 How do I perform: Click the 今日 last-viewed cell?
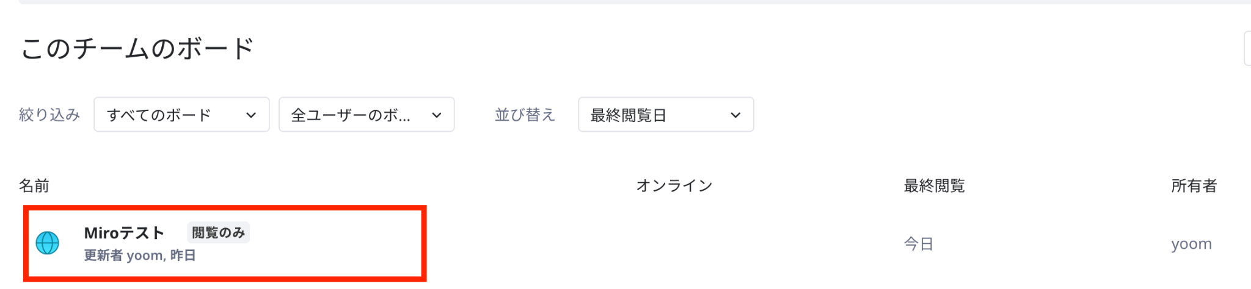tap(918, 244)
